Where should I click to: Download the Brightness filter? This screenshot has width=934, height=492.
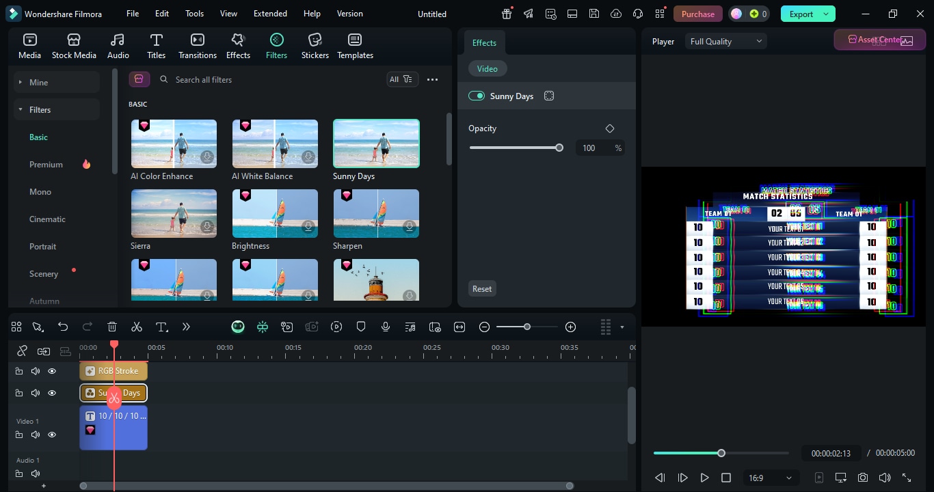click(309, 227)
